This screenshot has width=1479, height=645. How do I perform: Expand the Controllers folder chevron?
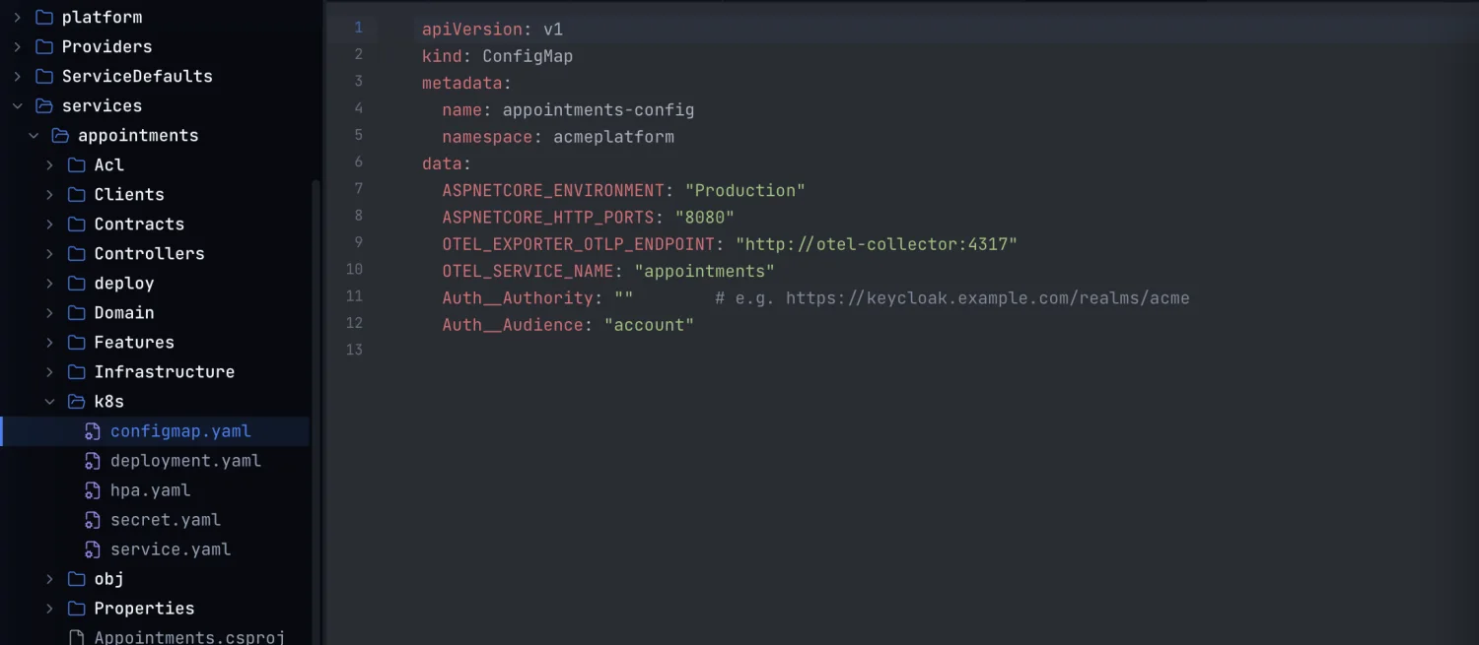[49, 254]
